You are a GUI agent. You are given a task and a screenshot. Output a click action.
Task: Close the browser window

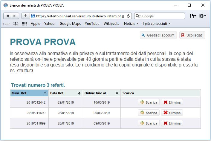tap(203, 5)
